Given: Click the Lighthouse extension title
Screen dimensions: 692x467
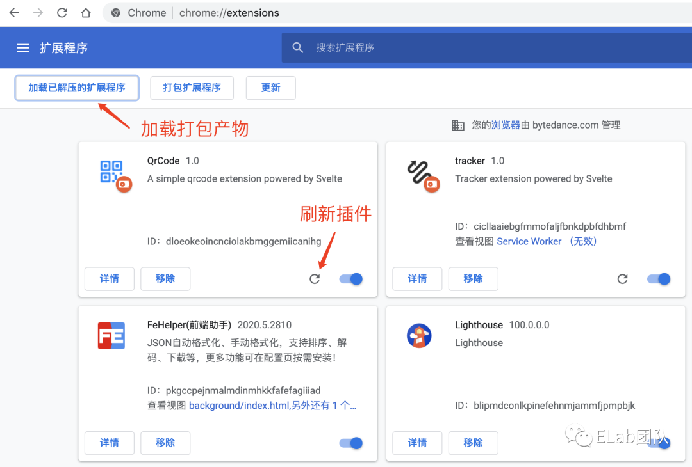Looking at the screenshot, I should (479, 325).
